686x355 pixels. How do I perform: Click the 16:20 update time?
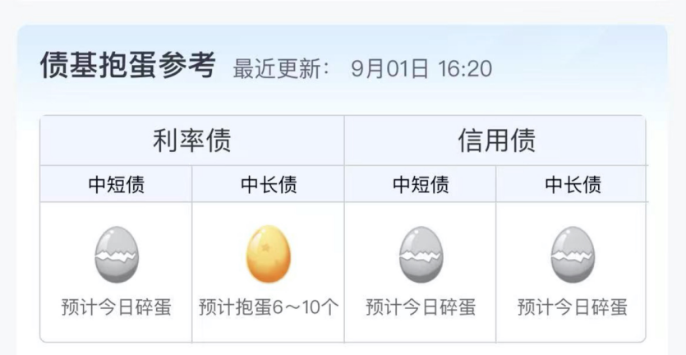pos(465,69)
